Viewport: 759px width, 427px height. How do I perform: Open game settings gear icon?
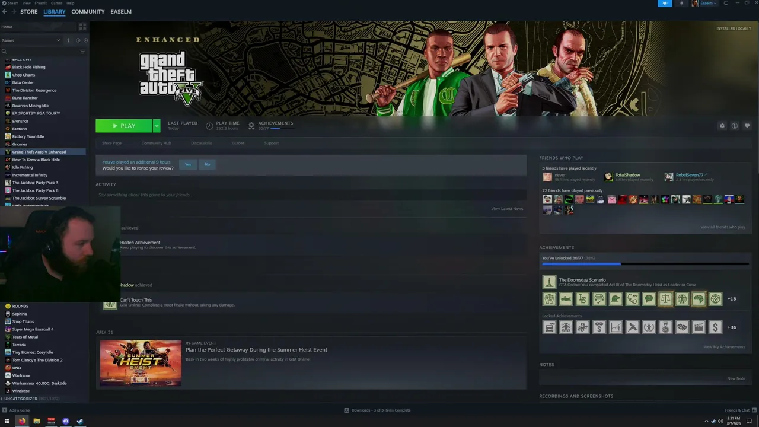click(x=722, y=126)
